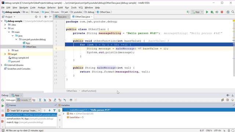This screenshot has height=132, width=235.
Task: Open Evaluate Expression calculator icon
Action: coord(71,100)
